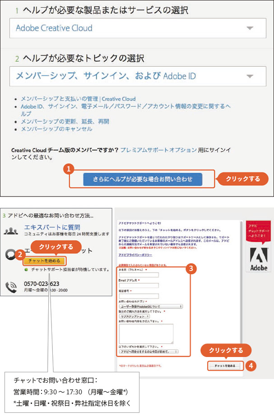Click the telephone handset icon
This screenshot has height=416, width=274.
tap(11, 287)
